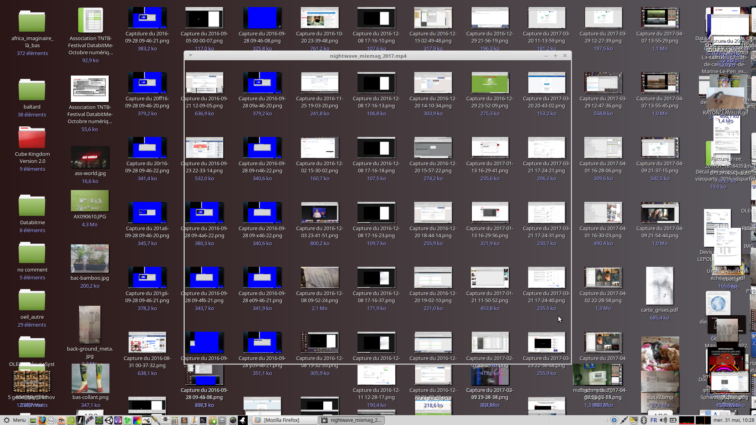
Task: Switch to the Mozilla Firefox taskbar window
Action: tap(284, 420)
